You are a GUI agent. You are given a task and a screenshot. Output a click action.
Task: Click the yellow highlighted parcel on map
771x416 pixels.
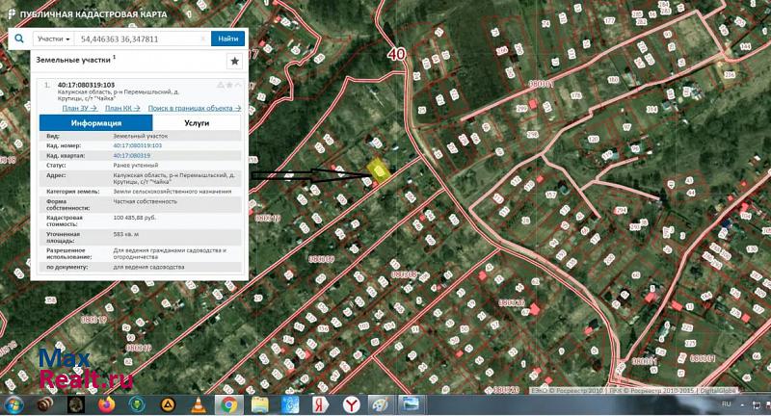[381, 172]
